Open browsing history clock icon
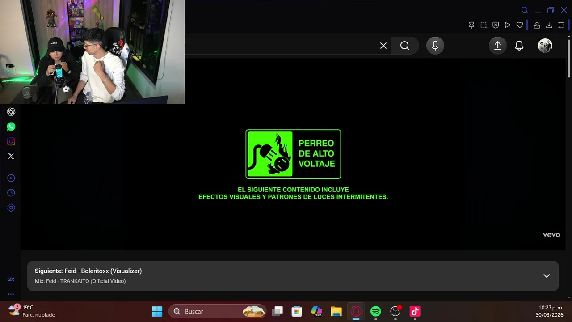 [x=11, y=193]
